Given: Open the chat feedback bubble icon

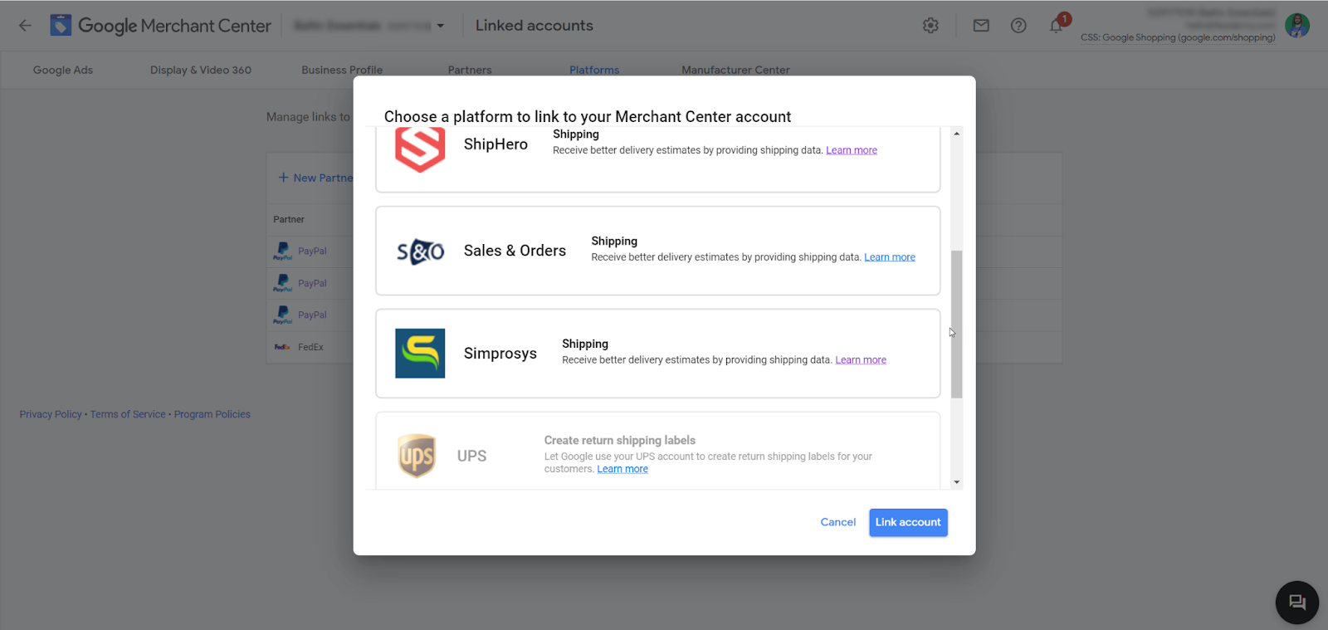Looking at the screenshot, I should (1297, 602).
